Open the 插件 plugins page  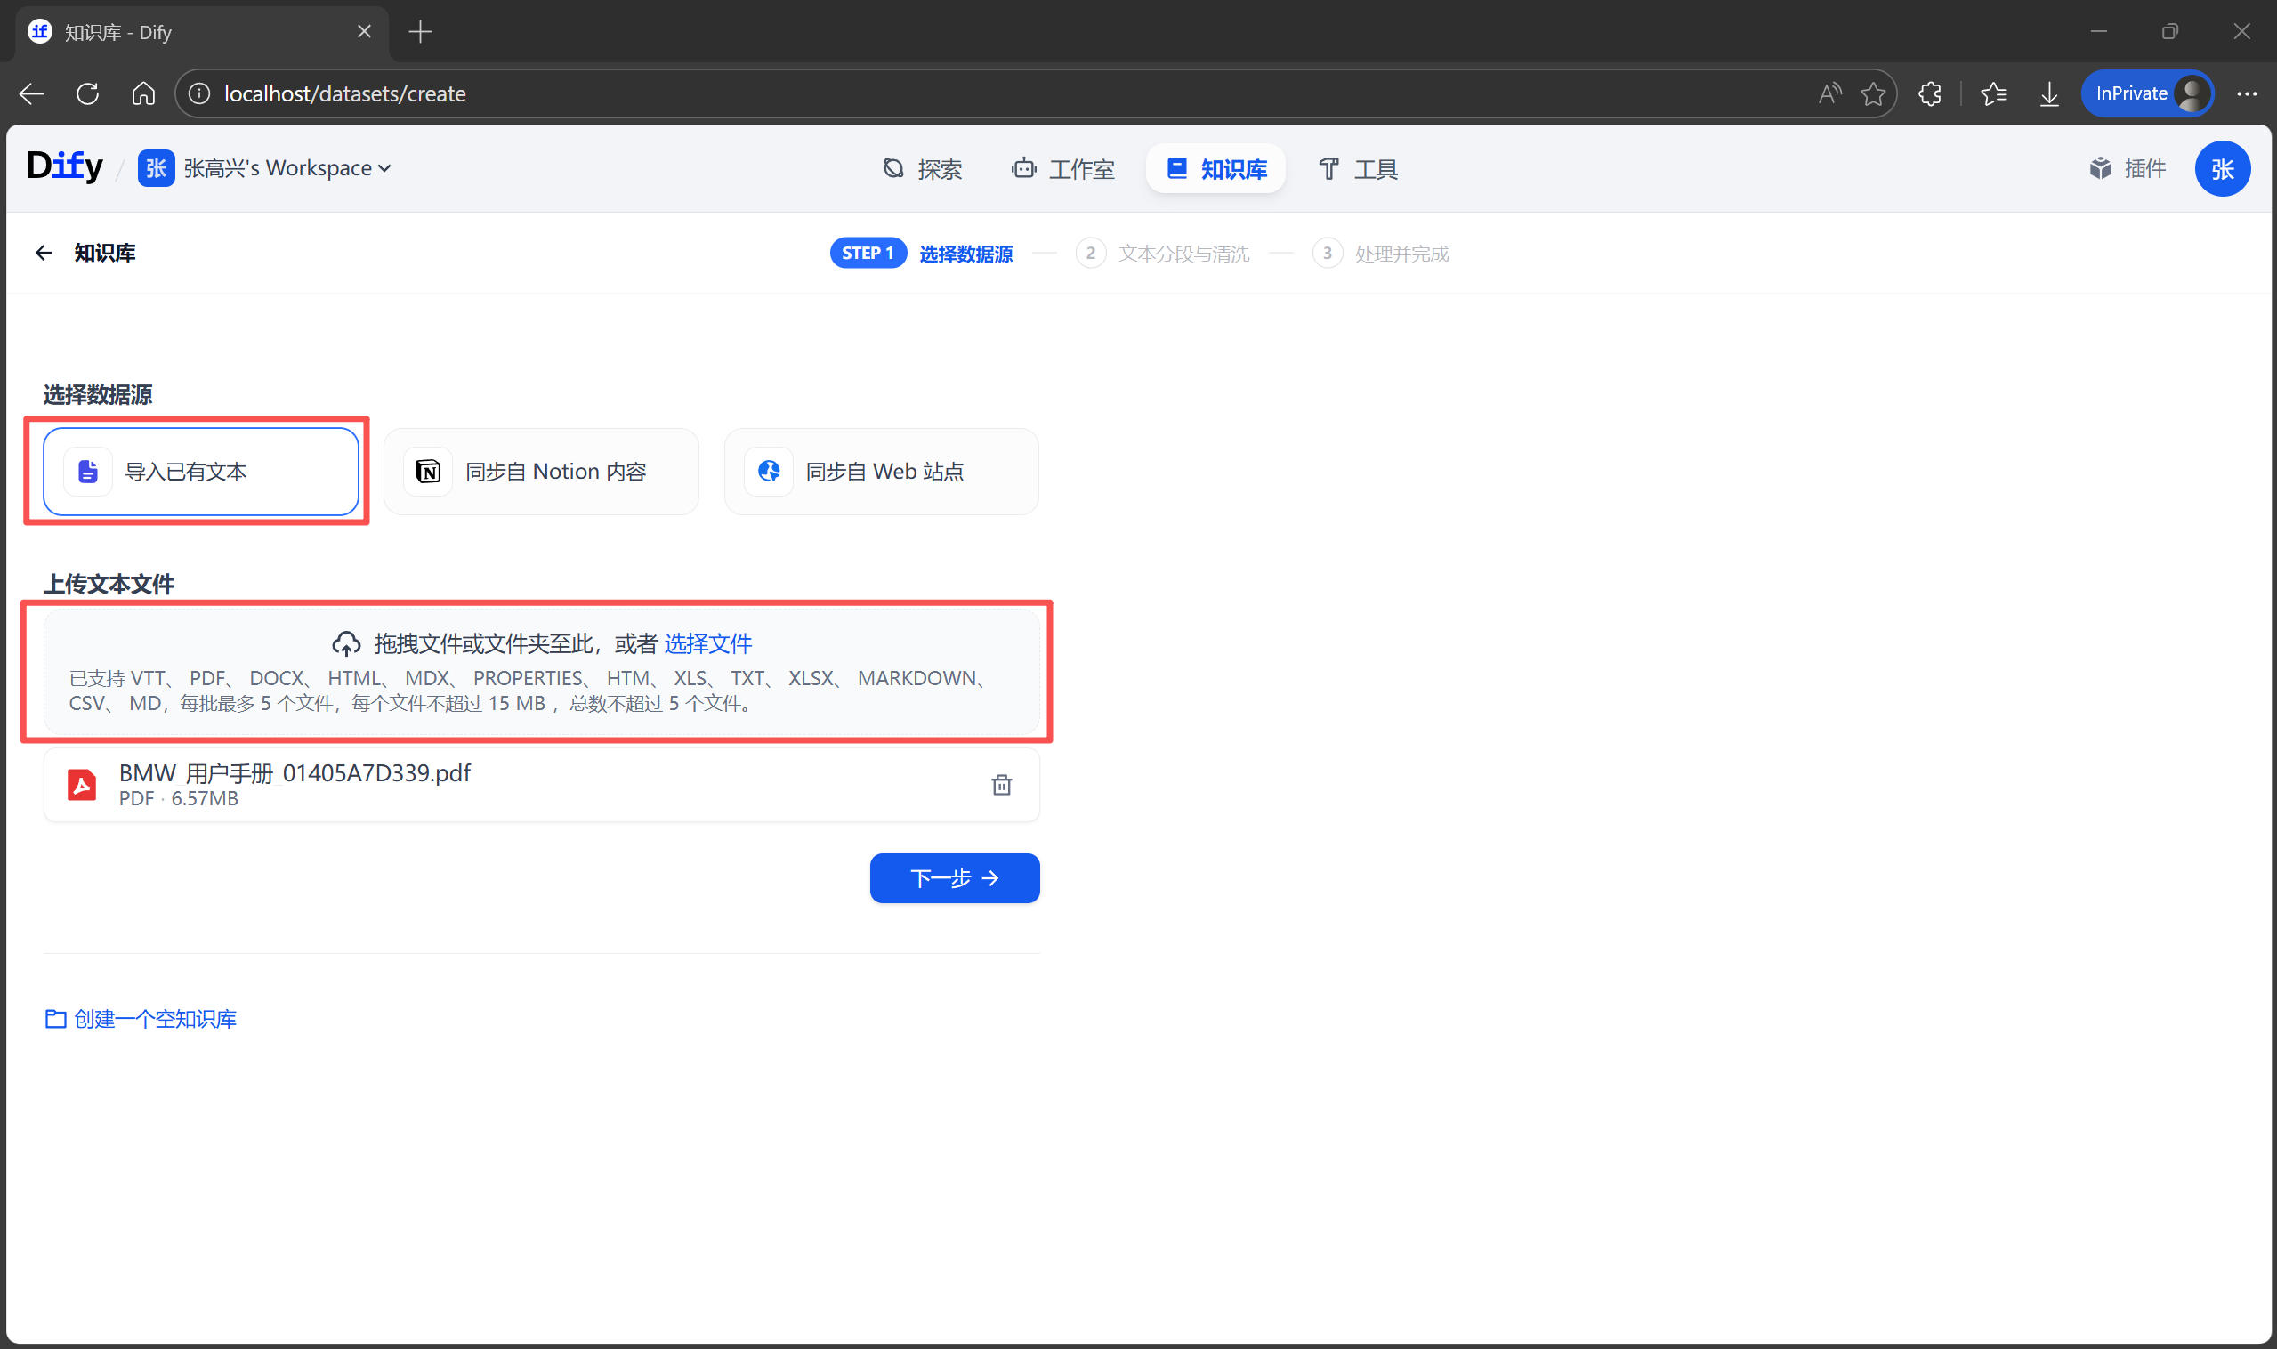[2128, 168]
